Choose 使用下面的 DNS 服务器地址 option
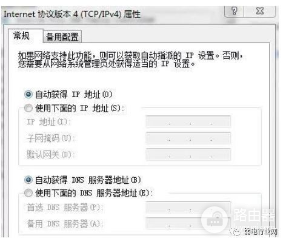The width and height of the screenshot is (286, 244). [28, 193]
